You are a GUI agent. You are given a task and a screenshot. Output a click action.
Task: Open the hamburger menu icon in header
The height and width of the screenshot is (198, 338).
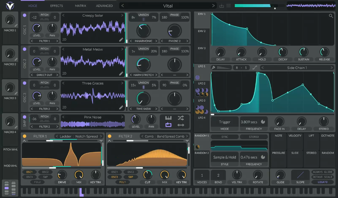click(228, 6)
